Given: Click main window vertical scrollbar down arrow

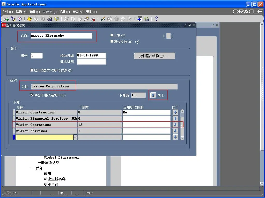Looking at the screenshot, I should (262, 183).
